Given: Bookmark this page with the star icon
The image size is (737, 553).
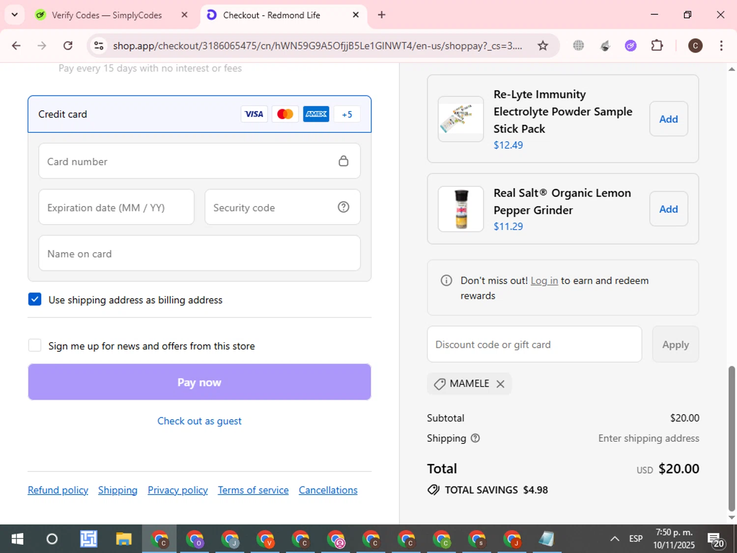Looking at the screenshot, I should click(542, 46).
